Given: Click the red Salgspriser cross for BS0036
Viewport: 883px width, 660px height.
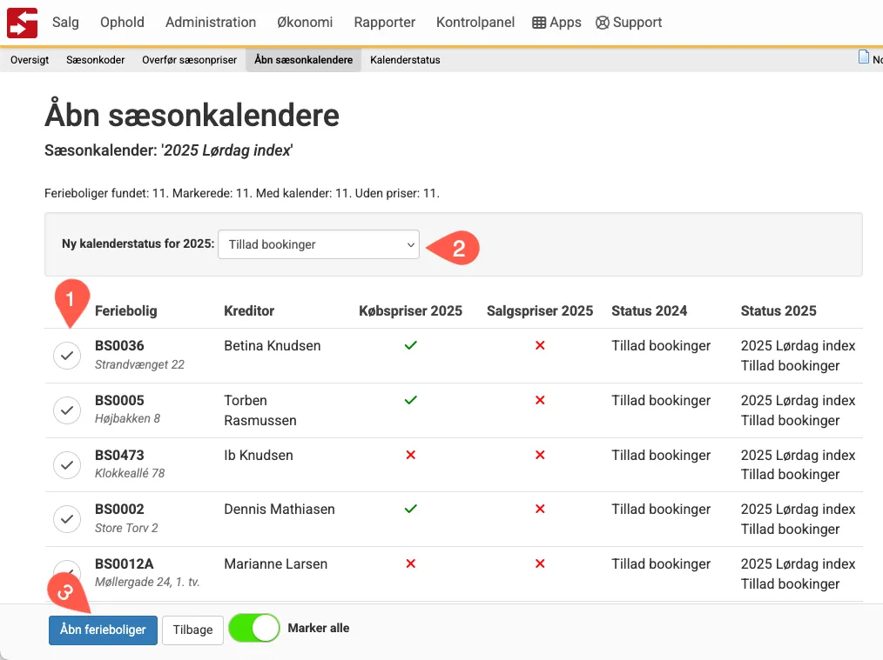Looking at the screenshot, I should [x=540, y=345].
